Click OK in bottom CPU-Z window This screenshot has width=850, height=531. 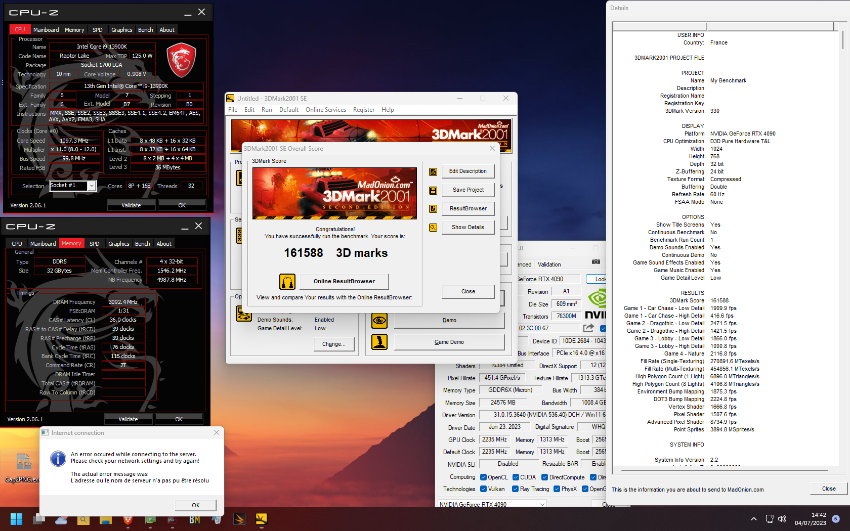click(x=179, y=419)
